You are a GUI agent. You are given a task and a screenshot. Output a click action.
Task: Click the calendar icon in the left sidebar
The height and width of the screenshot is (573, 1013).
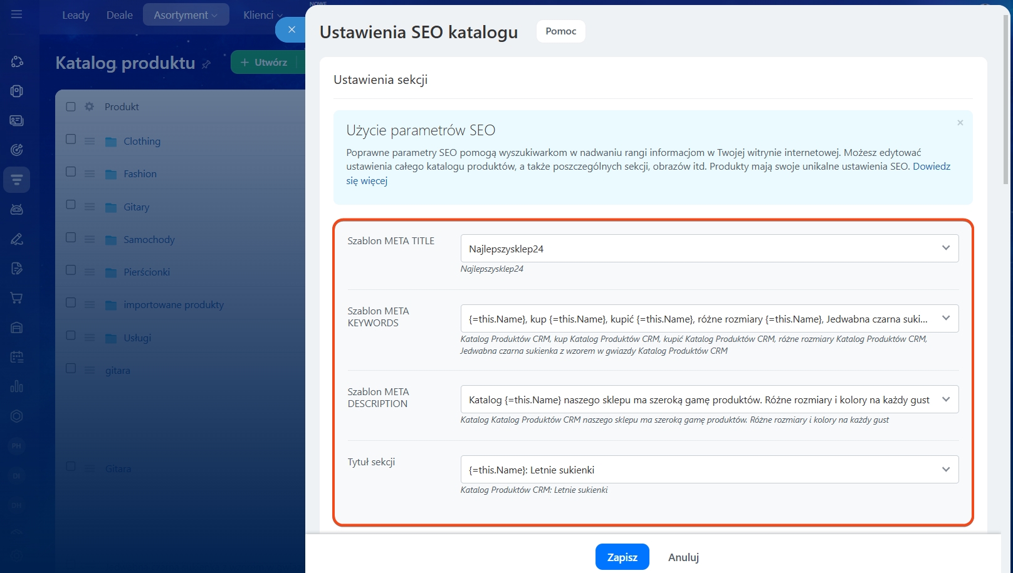click(x=17, y=357)
